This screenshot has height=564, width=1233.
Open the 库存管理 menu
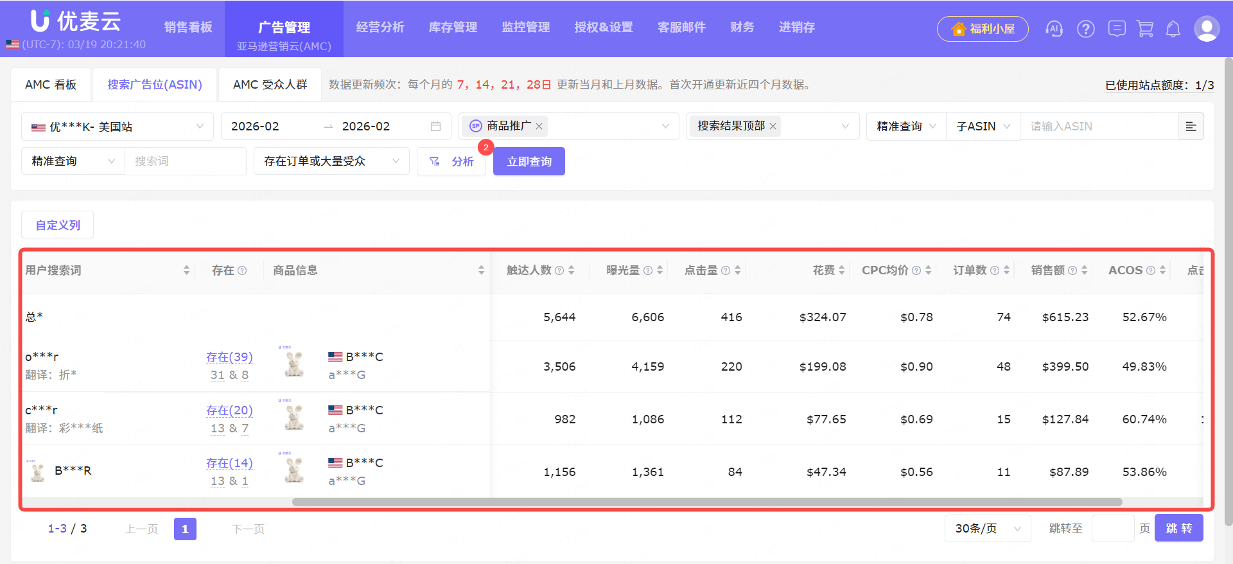click(x=453, y=27)
